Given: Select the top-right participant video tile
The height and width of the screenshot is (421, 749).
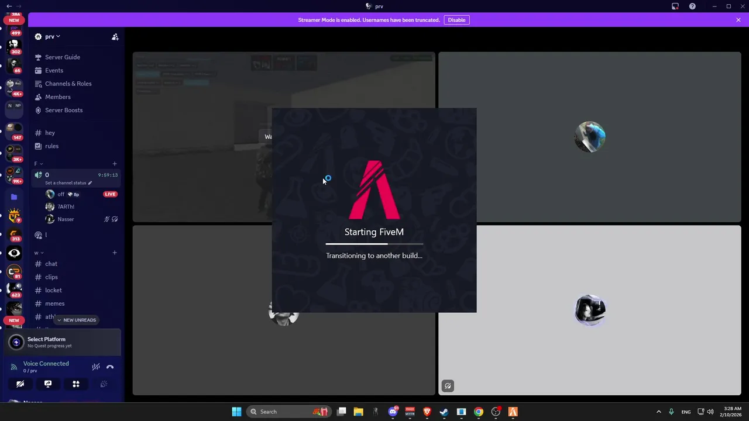Looking at the screenshot, I should (589, 137).
